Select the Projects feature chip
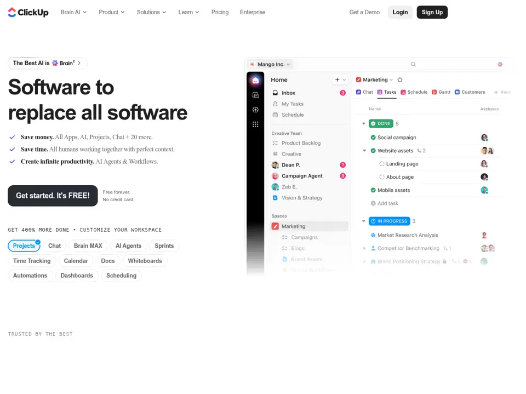The width and height of the screenshot is (526, 394). 24,245
